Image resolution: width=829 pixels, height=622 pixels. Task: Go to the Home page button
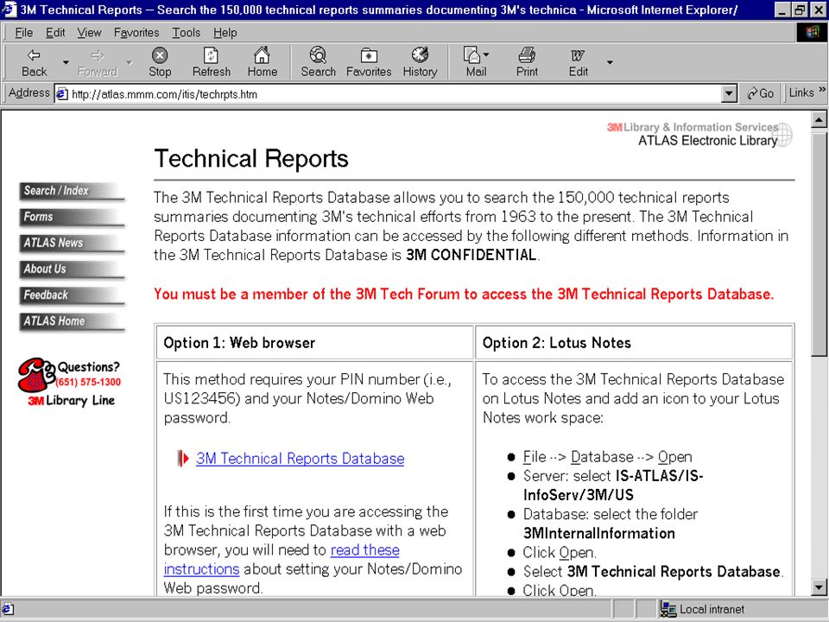click(263, 62)
